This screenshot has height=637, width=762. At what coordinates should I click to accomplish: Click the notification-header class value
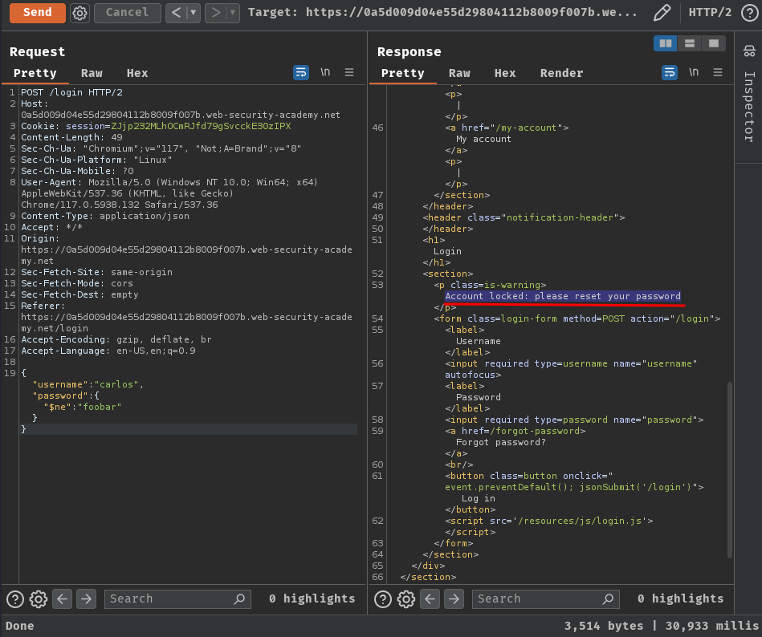coord(560,217)
